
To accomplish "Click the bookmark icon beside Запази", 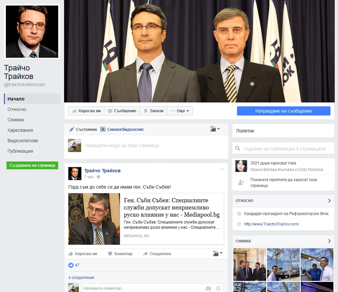I will [x=146, y=111].
